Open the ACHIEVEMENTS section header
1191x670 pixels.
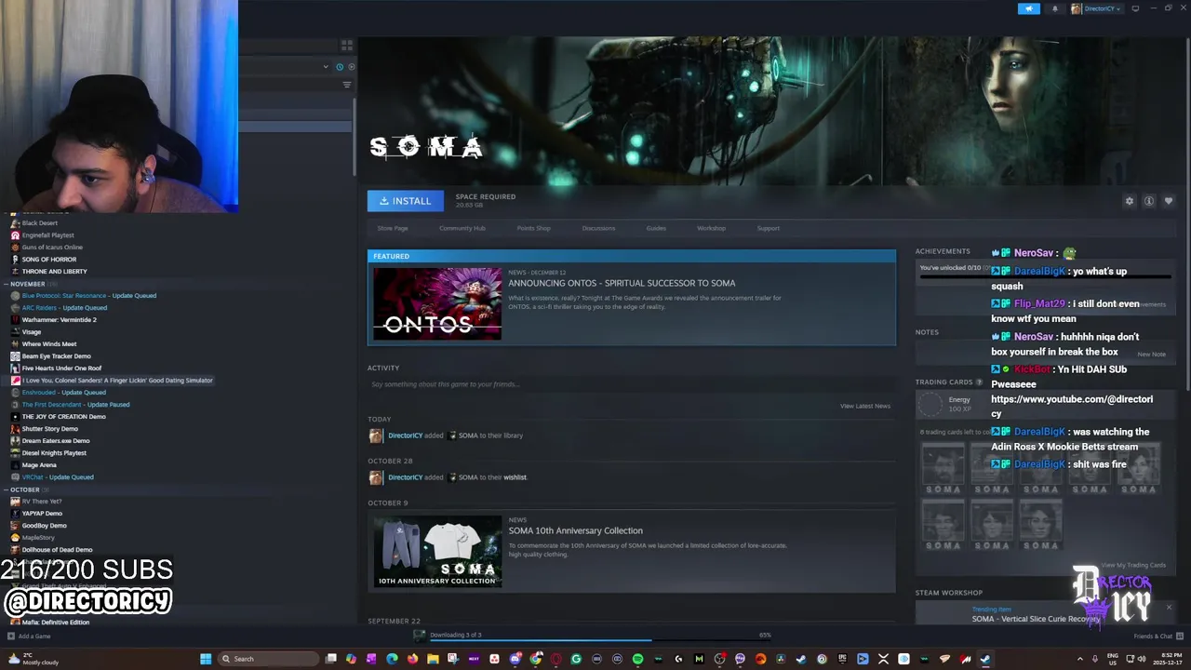click(x=943, y=251)
